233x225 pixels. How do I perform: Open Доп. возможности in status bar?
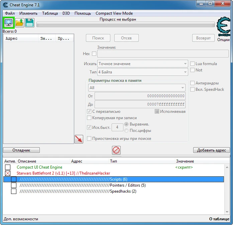coord(21,219)
